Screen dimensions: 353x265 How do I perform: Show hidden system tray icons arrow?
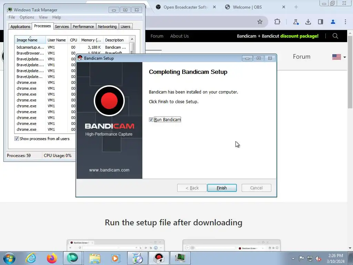(x=293, y=258)
